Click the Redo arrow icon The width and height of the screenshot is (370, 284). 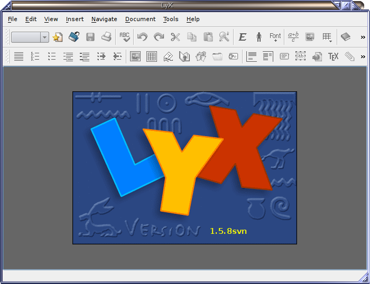(x=159, y=37)
